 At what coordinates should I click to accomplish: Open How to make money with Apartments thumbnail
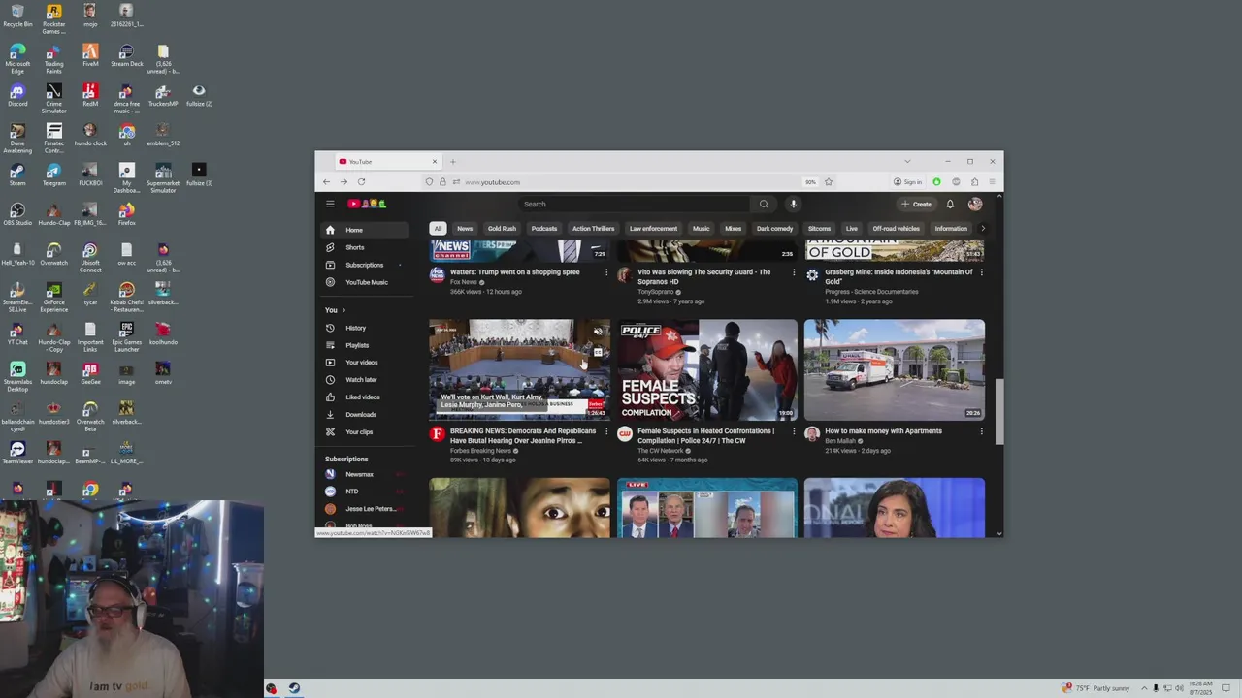coord(894,369)
